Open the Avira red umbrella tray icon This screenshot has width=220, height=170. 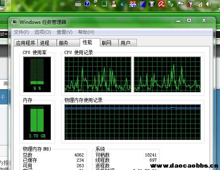(161, 4)
